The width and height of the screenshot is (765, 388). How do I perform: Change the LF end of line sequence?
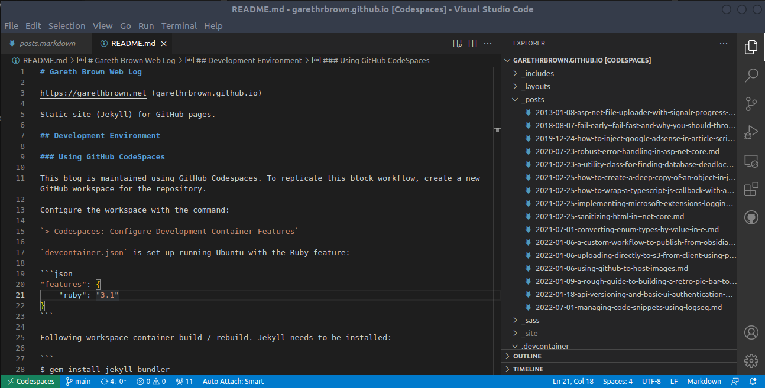click(x=674, y=382)
